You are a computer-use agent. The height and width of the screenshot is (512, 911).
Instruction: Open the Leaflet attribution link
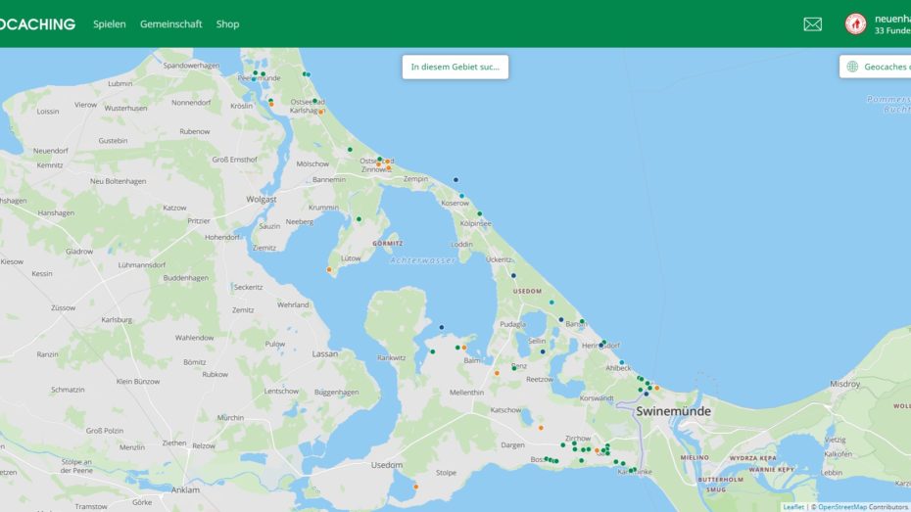(793, 507)
